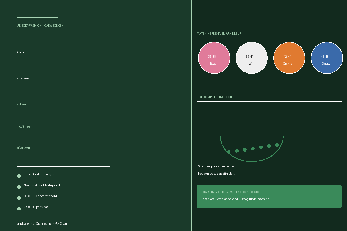Image resolution: width=347 pixels, height=231 pixels.
Task: Click the Naadloos · Vochtafvoerend banner text line
Action: point(236,199)
